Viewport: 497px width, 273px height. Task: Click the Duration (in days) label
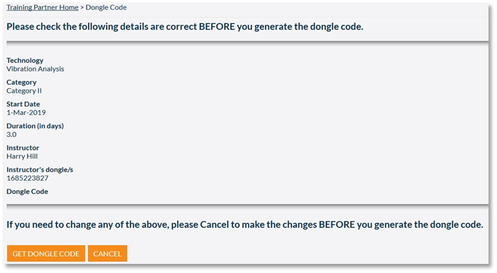pos(35,125)
